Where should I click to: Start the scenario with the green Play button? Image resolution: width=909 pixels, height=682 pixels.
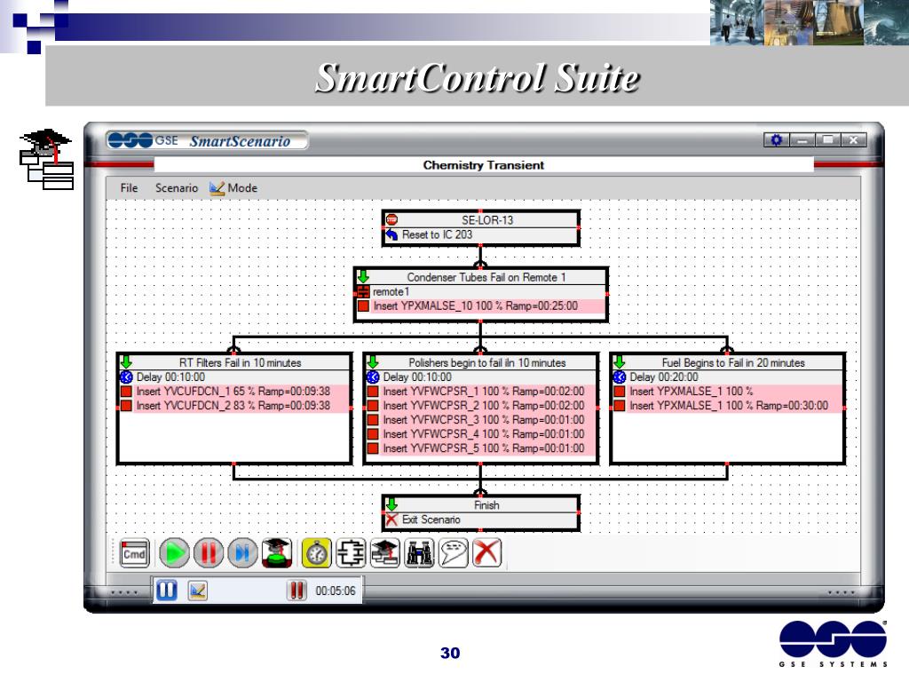pyautogui.click(x=174, y=553)
